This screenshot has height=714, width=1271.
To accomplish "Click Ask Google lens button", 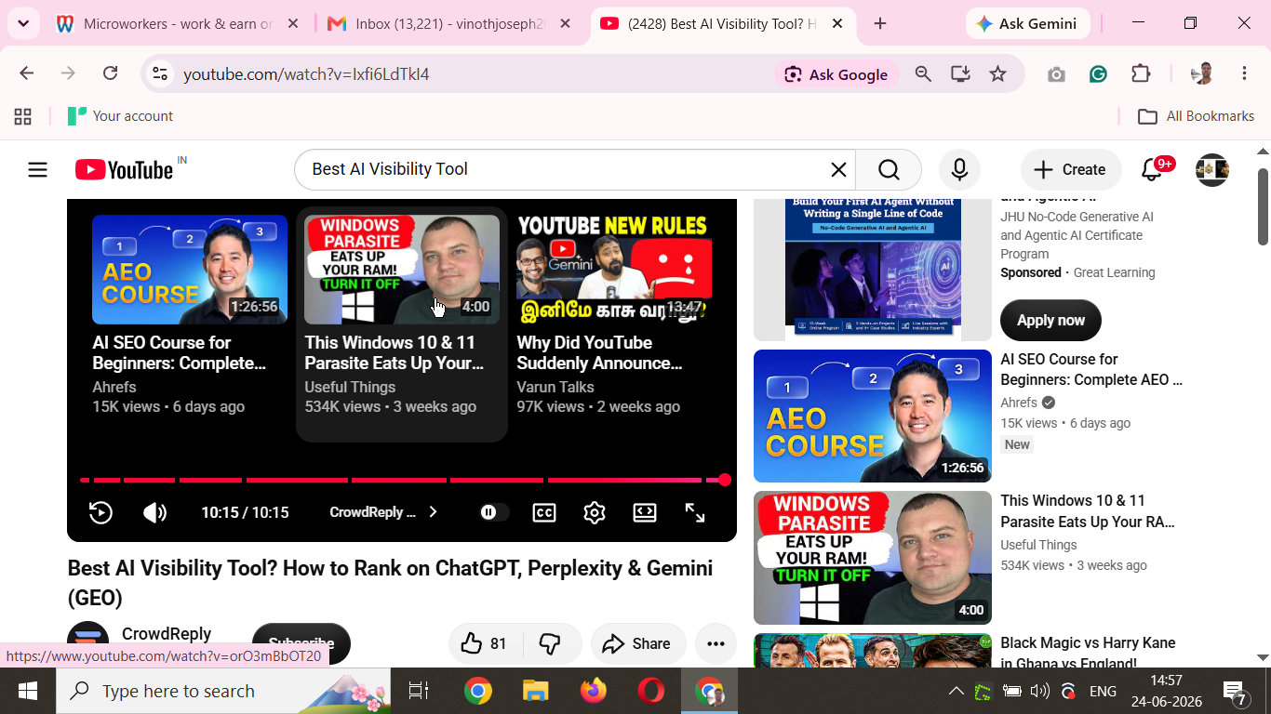I will (x=836, y=74).
